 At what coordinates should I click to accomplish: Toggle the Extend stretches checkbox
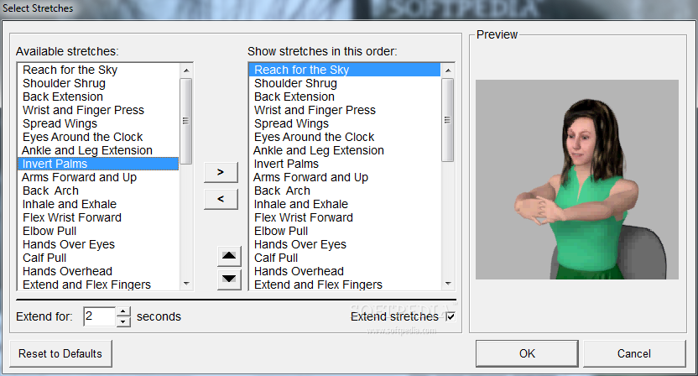pos(451,316)
